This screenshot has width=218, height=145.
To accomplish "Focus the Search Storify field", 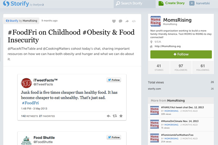I will click(x=134, y=4).
